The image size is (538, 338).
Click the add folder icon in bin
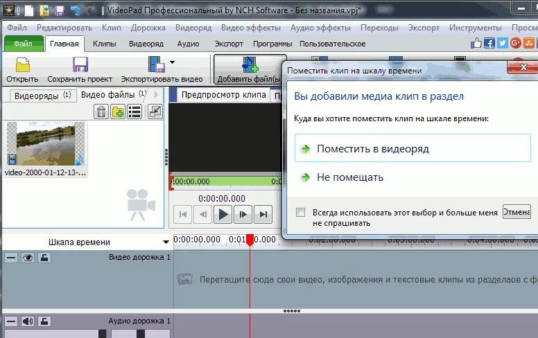pyautogui.click(x=118, y=112)
